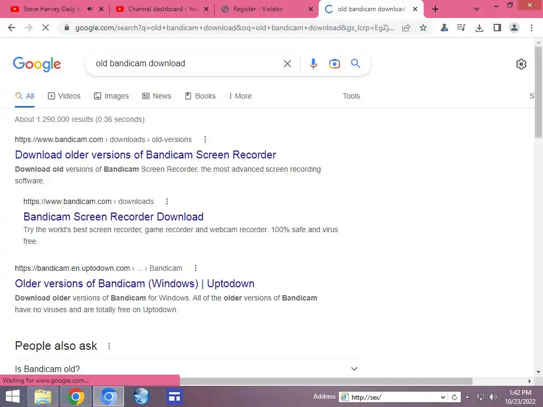
Task: Share this page from the address bar
Action: (406, 28)
